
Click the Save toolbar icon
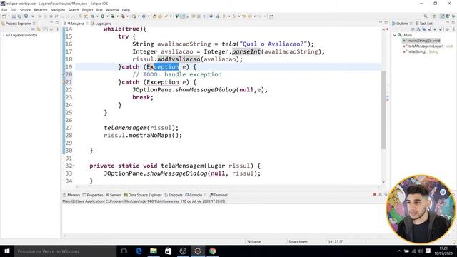point(14,16)
